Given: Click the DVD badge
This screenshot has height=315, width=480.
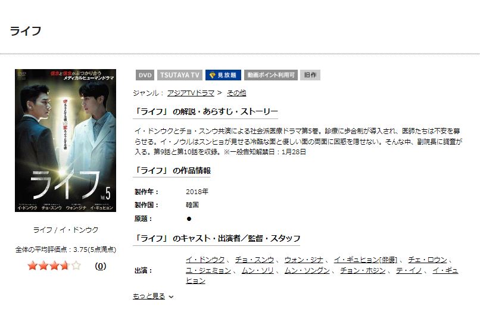Looking at the screenshot, I should [145, 75].
